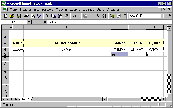Open the Вставка menu
The height and width of the screenshot is (108, 173).
[x=47, y=10]
